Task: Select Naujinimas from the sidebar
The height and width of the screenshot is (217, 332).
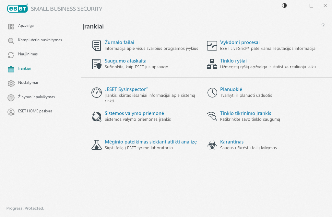Action: (28, 54)
